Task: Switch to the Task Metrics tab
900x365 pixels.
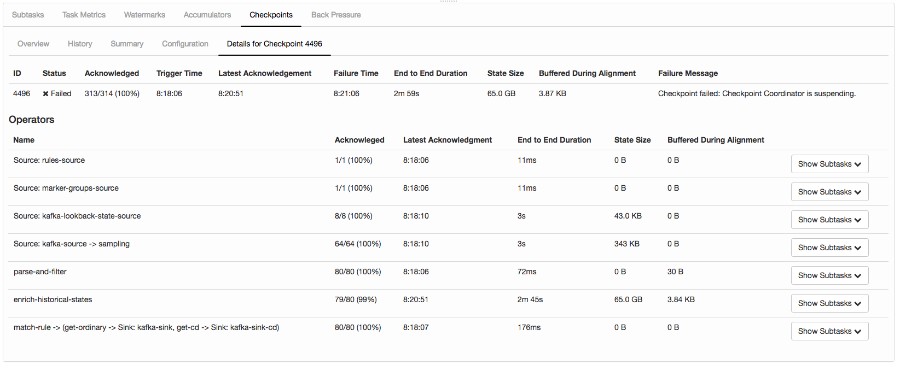Action: 84,15
